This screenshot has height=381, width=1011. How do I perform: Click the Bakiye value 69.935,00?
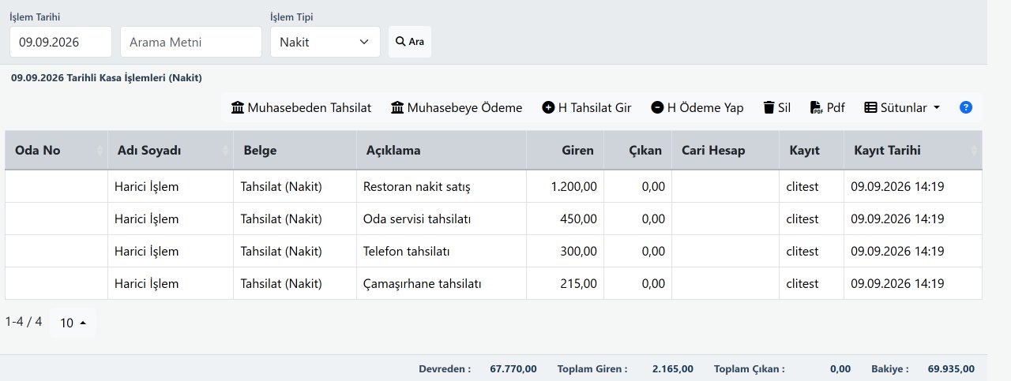tap(951, 368)
